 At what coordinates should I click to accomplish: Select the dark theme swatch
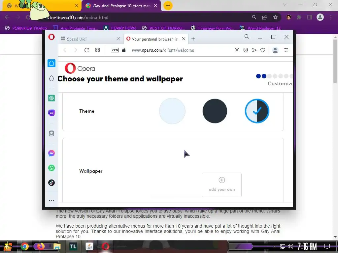[215, 111]
